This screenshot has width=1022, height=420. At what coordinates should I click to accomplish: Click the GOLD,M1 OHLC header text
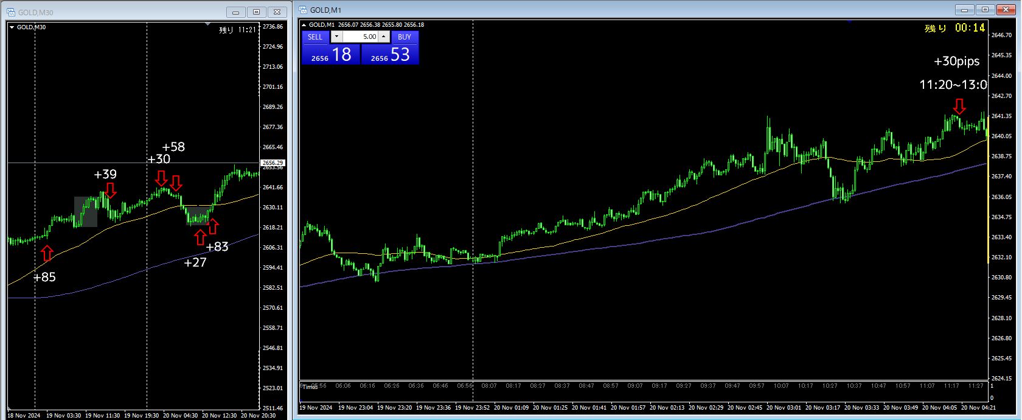click(366, 25)
